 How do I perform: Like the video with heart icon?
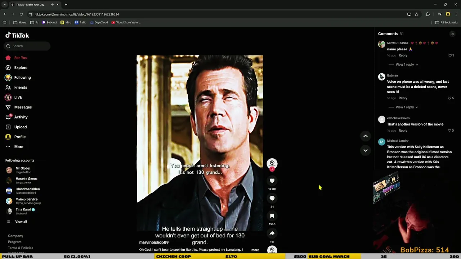(272, 181)
